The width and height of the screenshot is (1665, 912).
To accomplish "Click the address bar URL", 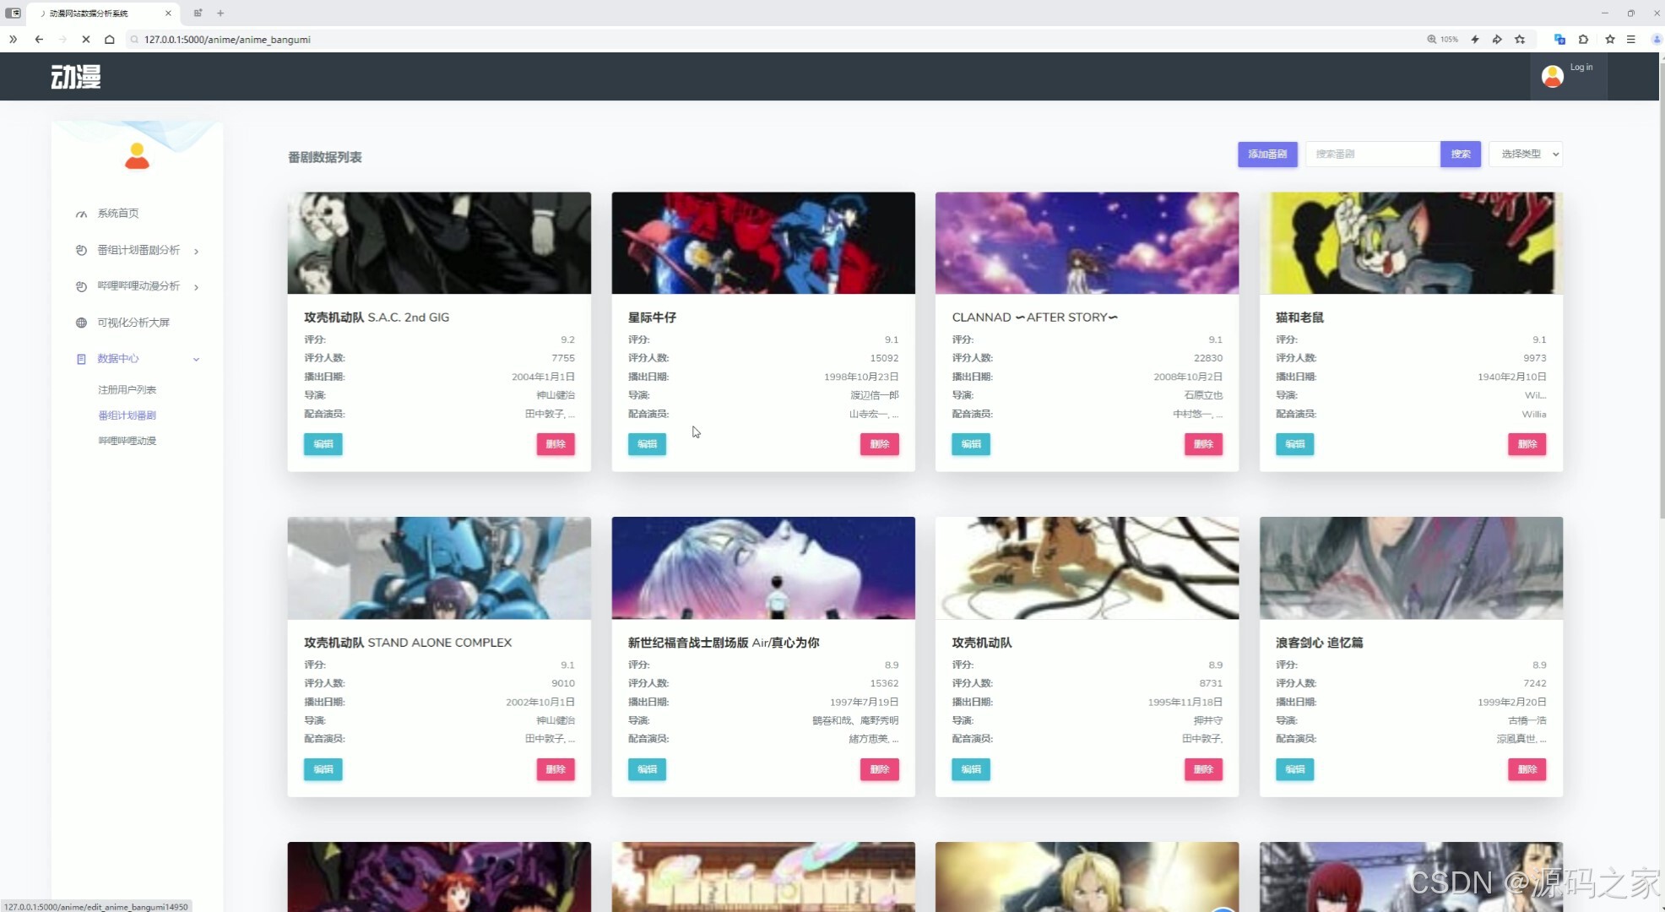I will [227, 39].
